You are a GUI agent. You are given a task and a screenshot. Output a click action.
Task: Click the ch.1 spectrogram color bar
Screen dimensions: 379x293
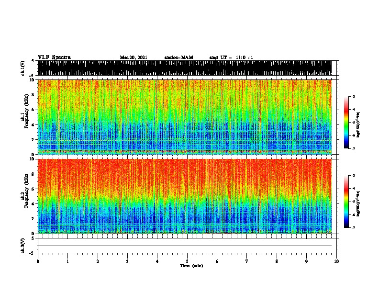(x=346, y=123)
